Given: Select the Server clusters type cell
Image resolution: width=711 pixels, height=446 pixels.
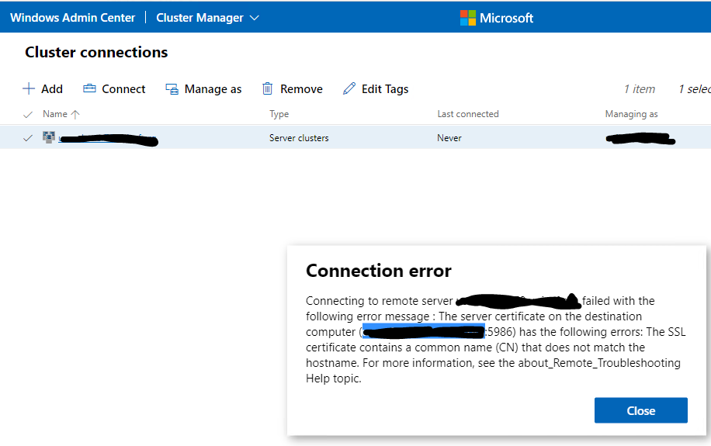Looking at the screenshot, I should point(299,138).
